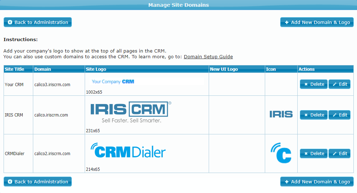
Task: Click the Domain column header
Action: tap(59, 69)
